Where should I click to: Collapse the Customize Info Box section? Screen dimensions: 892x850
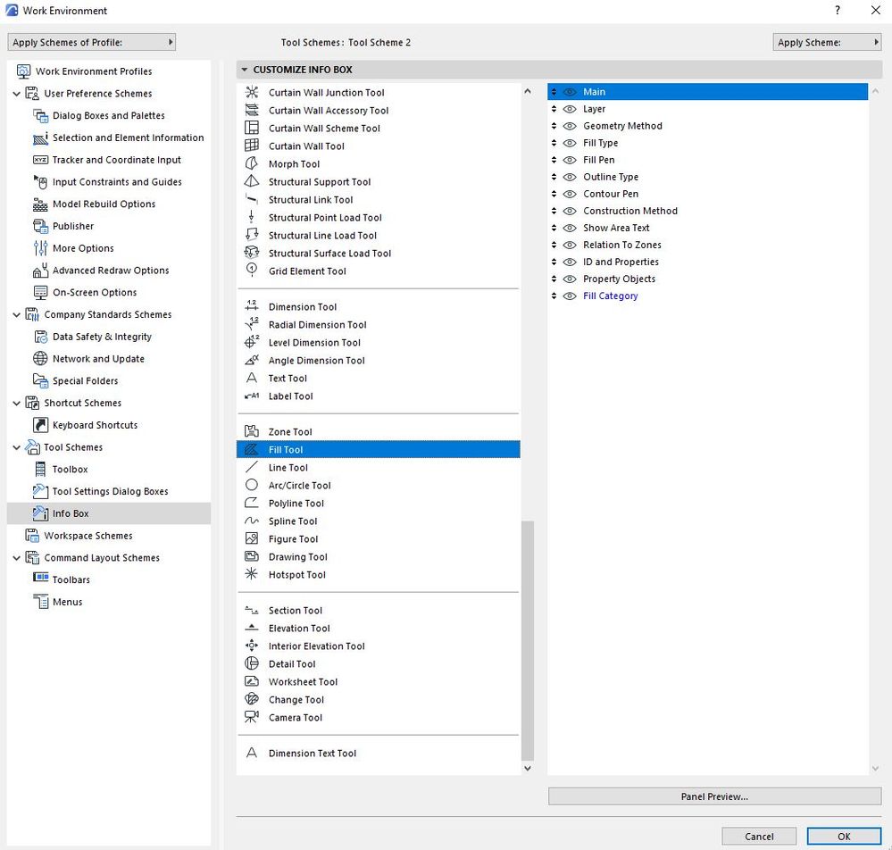click(245, 70)
